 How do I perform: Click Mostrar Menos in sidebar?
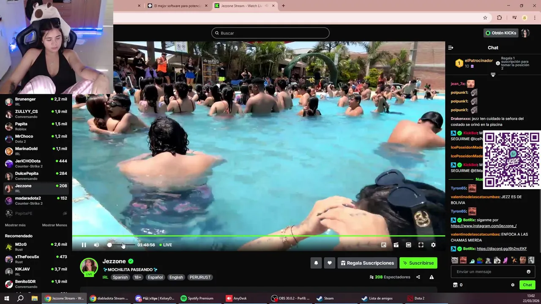point(55,225)
